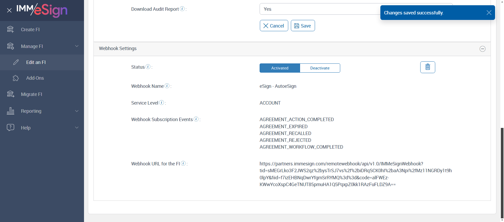Open Edit an FI in the sidebar
Viewport: 504px width, 222px height.
(x=42, y=62)
